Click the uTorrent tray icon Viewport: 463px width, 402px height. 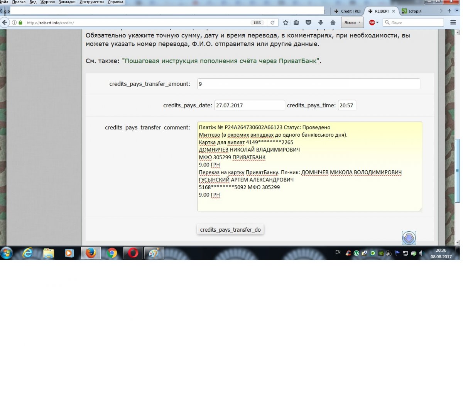[x=357, y=253]
